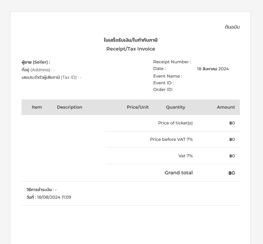
Task: Click the Order ID label
Action: tap(163, 89)
